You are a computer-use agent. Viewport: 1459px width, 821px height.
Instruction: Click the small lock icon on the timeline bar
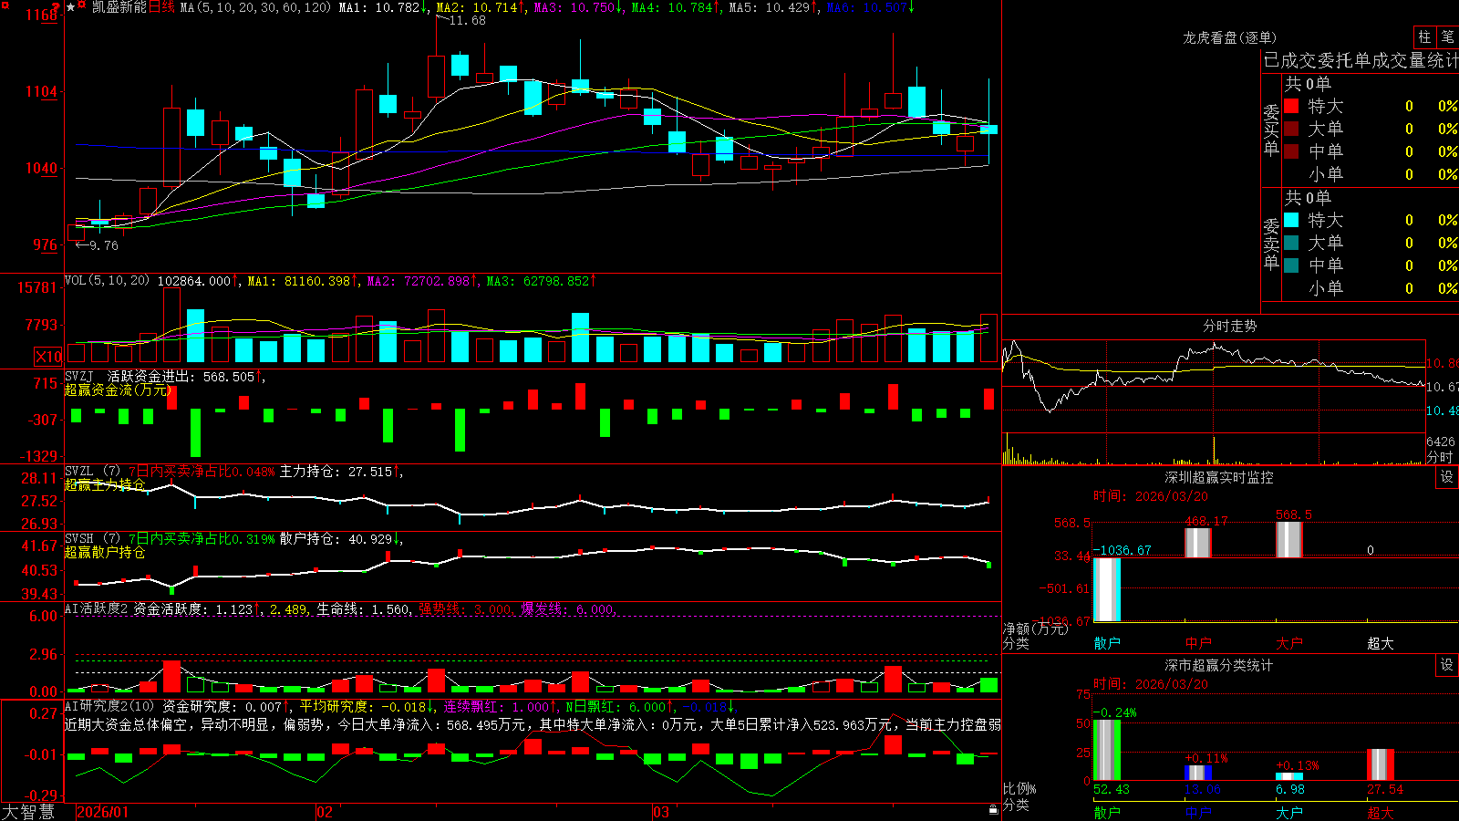(993, 809)
